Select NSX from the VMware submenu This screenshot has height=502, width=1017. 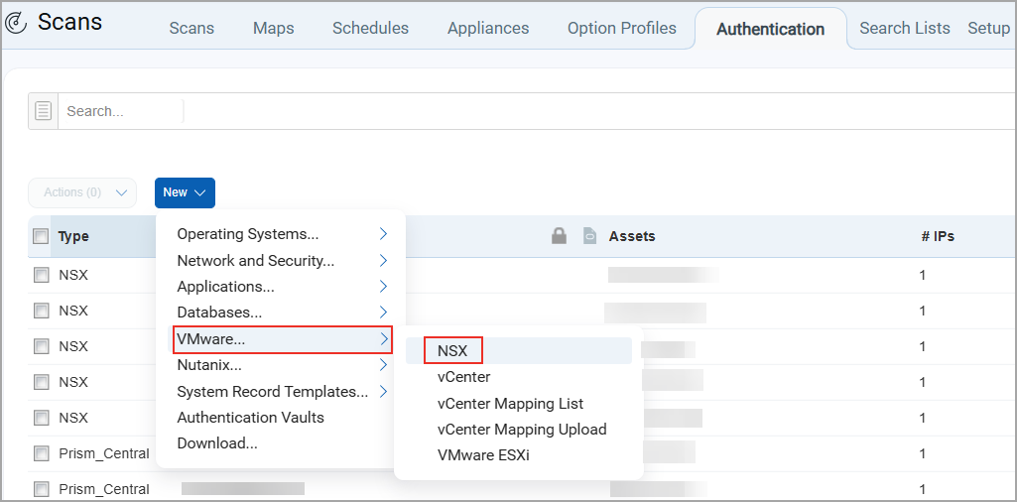click(452, 350)
